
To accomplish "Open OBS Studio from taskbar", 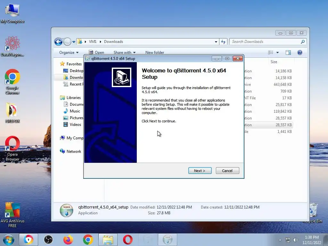I will (x=48, y=240).
